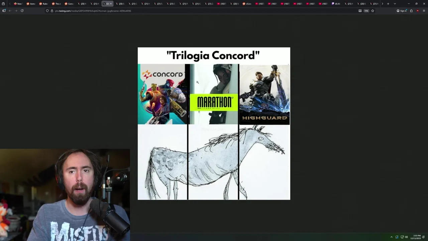
Task: Show site security info via the padlock icon
Action: coord(51,11)
